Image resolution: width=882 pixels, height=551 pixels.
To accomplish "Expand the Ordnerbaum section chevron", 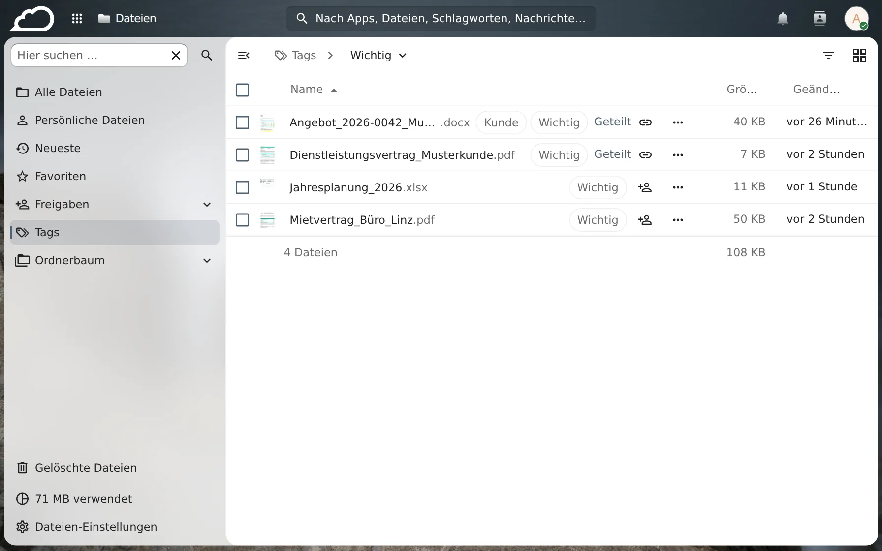I will pos(207,261).
